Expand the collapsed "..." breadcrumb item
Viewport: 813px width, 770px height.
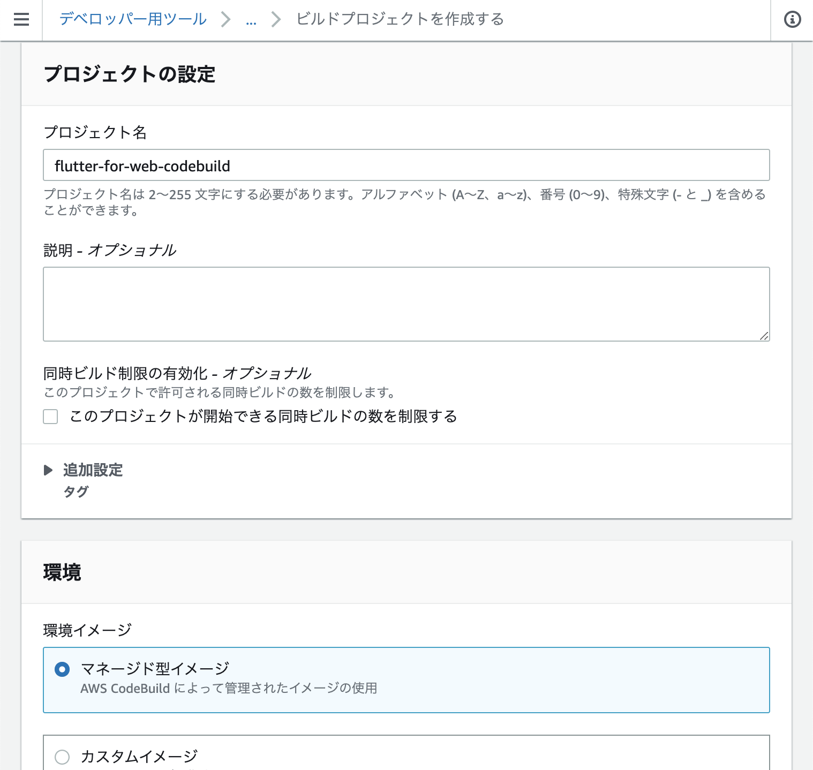point(250,21)
